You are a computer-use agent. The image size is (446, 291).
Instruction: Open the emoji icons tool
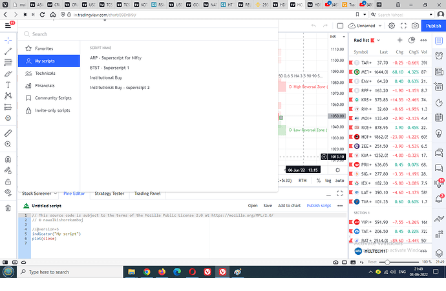8,118
